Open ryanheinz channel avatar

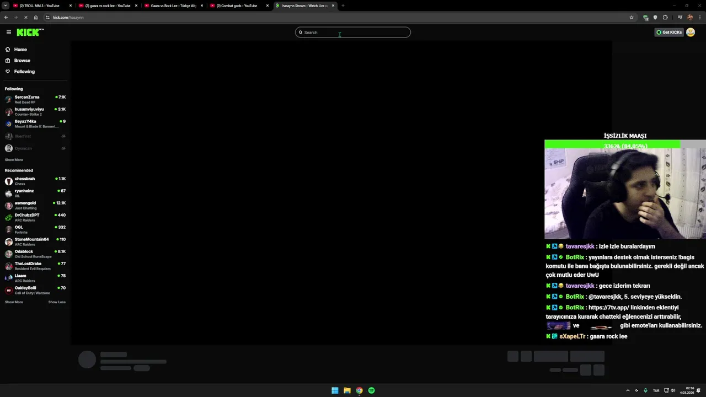tap(8, 194)
